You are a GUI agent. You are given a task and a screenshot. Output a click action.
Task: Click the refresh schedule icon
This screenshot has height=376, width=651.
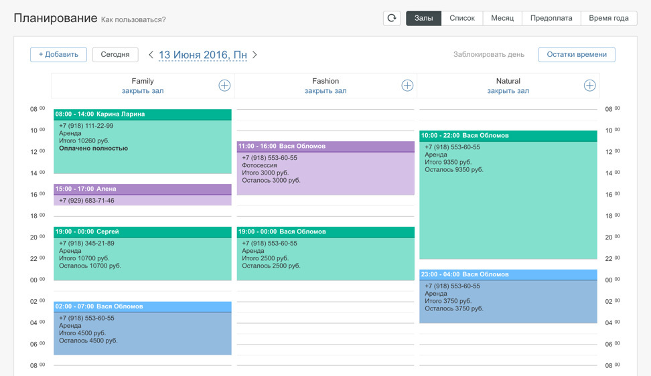pyautogui.click(x=392, y=18)
